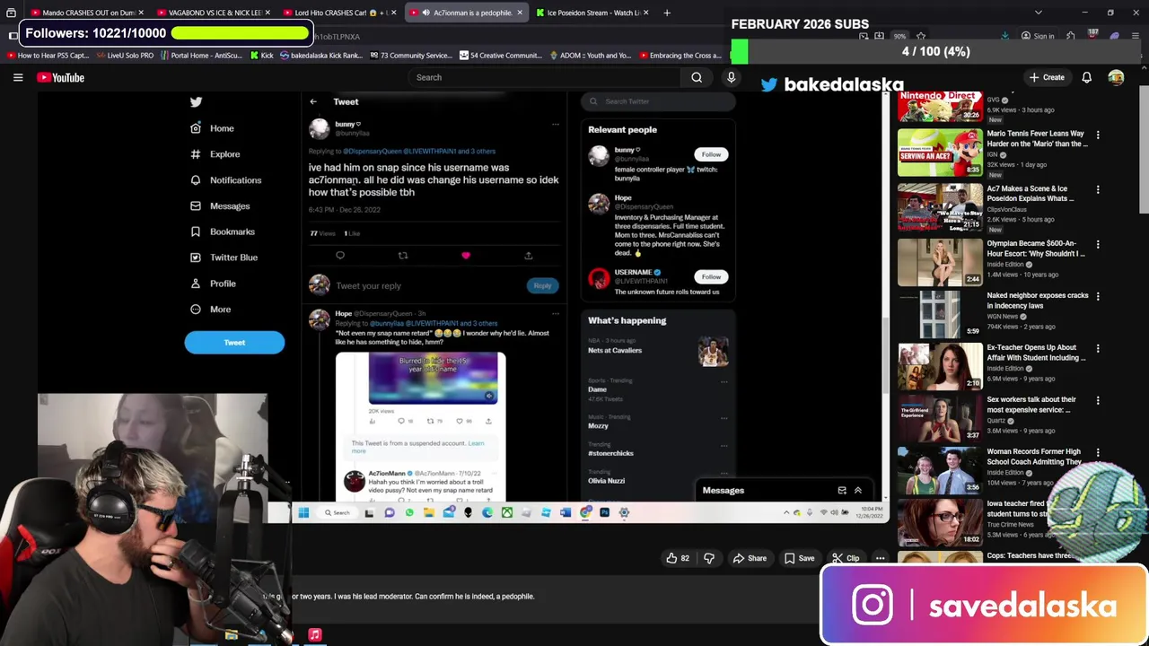This screenshot has height=646, width=1149.
Task: Open options menu for Mario Tennis Fever video
Action: tap(1098, 135)
